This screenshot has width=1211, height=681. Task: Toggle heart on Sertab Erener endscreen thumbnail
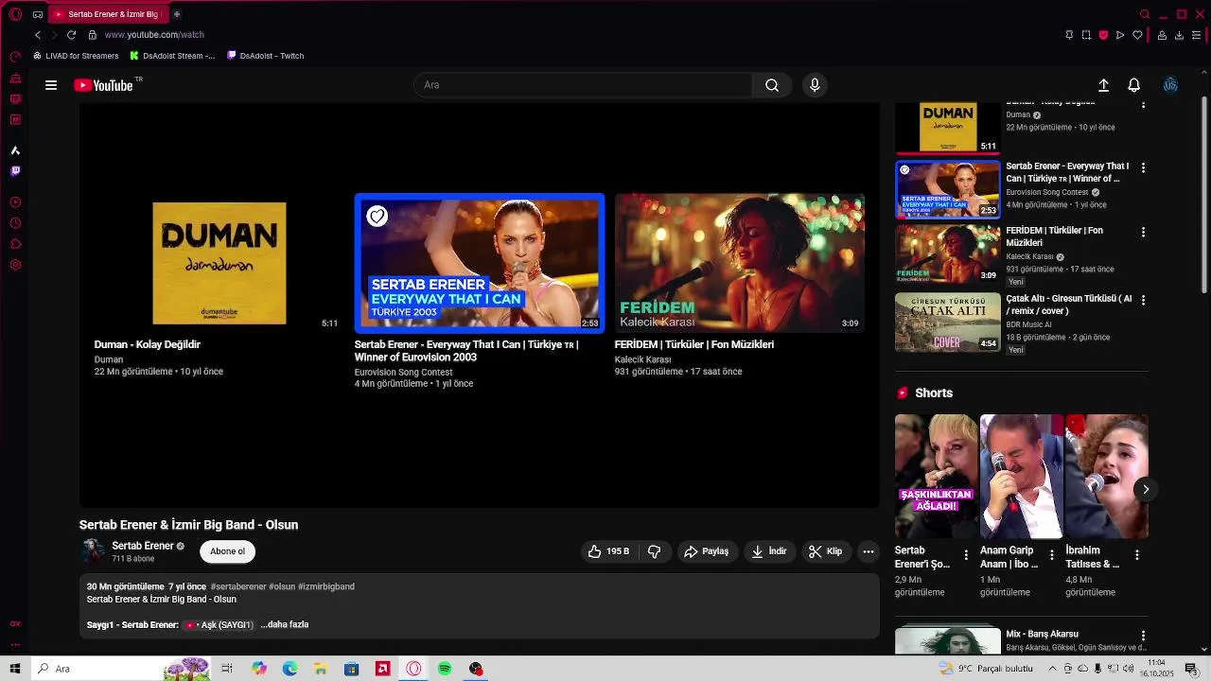pos(377,217)
